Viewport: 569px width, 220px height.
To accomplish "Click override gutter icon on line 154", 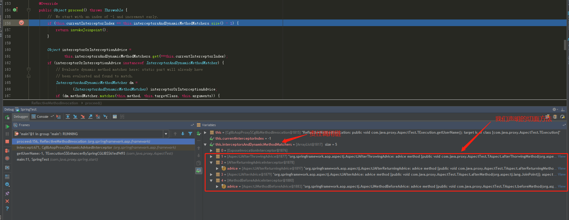I will pos(15,10).
